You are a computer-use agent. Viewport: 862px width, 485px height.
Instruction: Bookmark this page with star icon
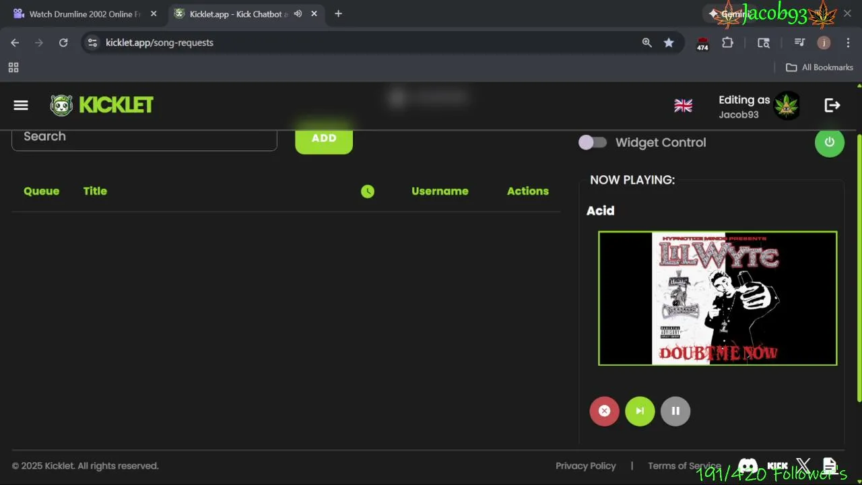tap(669, 42)
